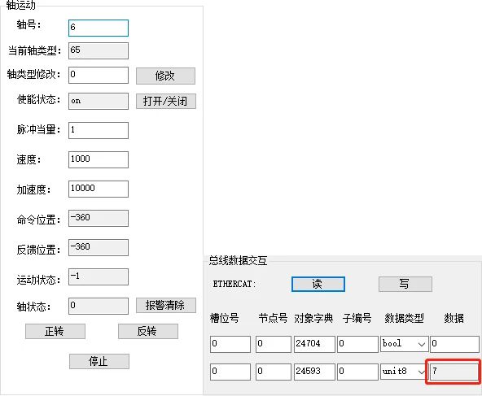
Task: Select second row 子编号 input field
Action: point(357,372)
